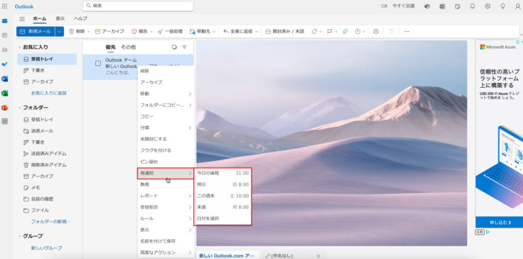
Task: Click the 新しいグループ link
Action: pyautogui.click(x=47, y=248)
